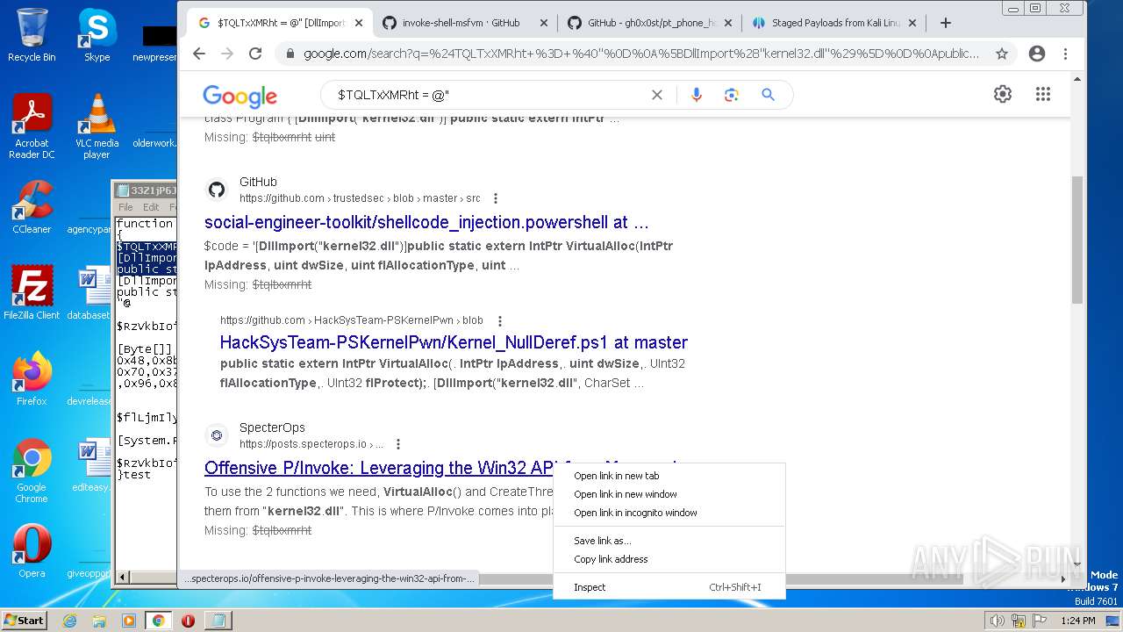This screenshot has width=1123, height=632.
Task: Click the page's vertical scrollbar thumb
Action: coord(1077,239)
